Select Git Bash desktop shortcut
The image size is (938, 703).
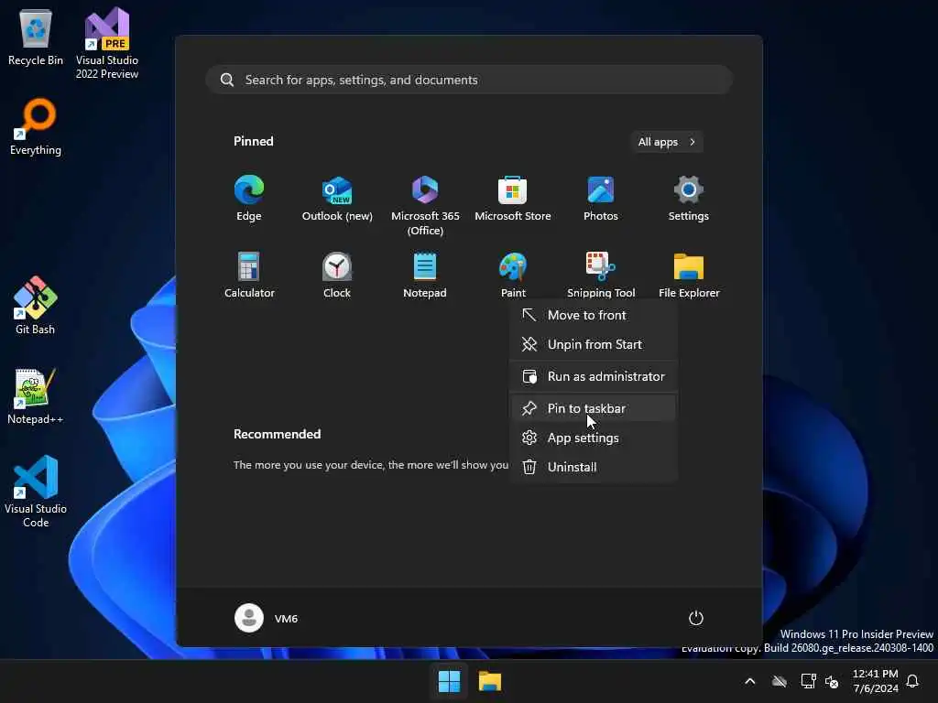pyautogui.click(x=36, y=306)
